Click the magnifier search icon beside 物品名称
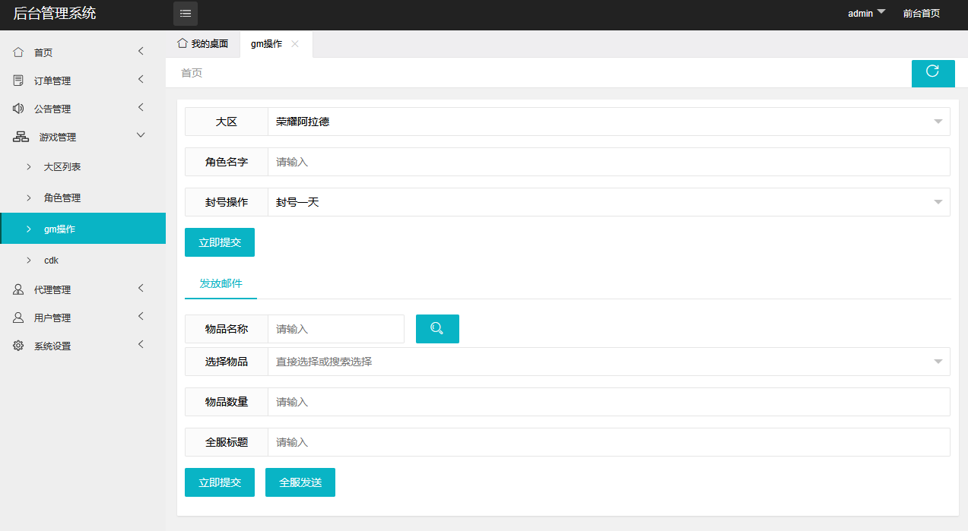The width and height of the screenshot is (968, 531). tap(437, 328)
